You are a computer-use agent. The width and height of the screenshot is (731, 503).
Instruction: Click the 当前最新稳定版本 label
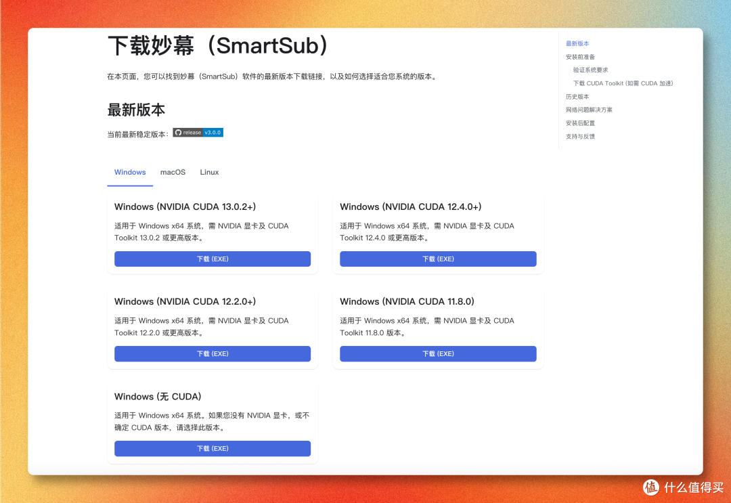[x=138, y=134]
